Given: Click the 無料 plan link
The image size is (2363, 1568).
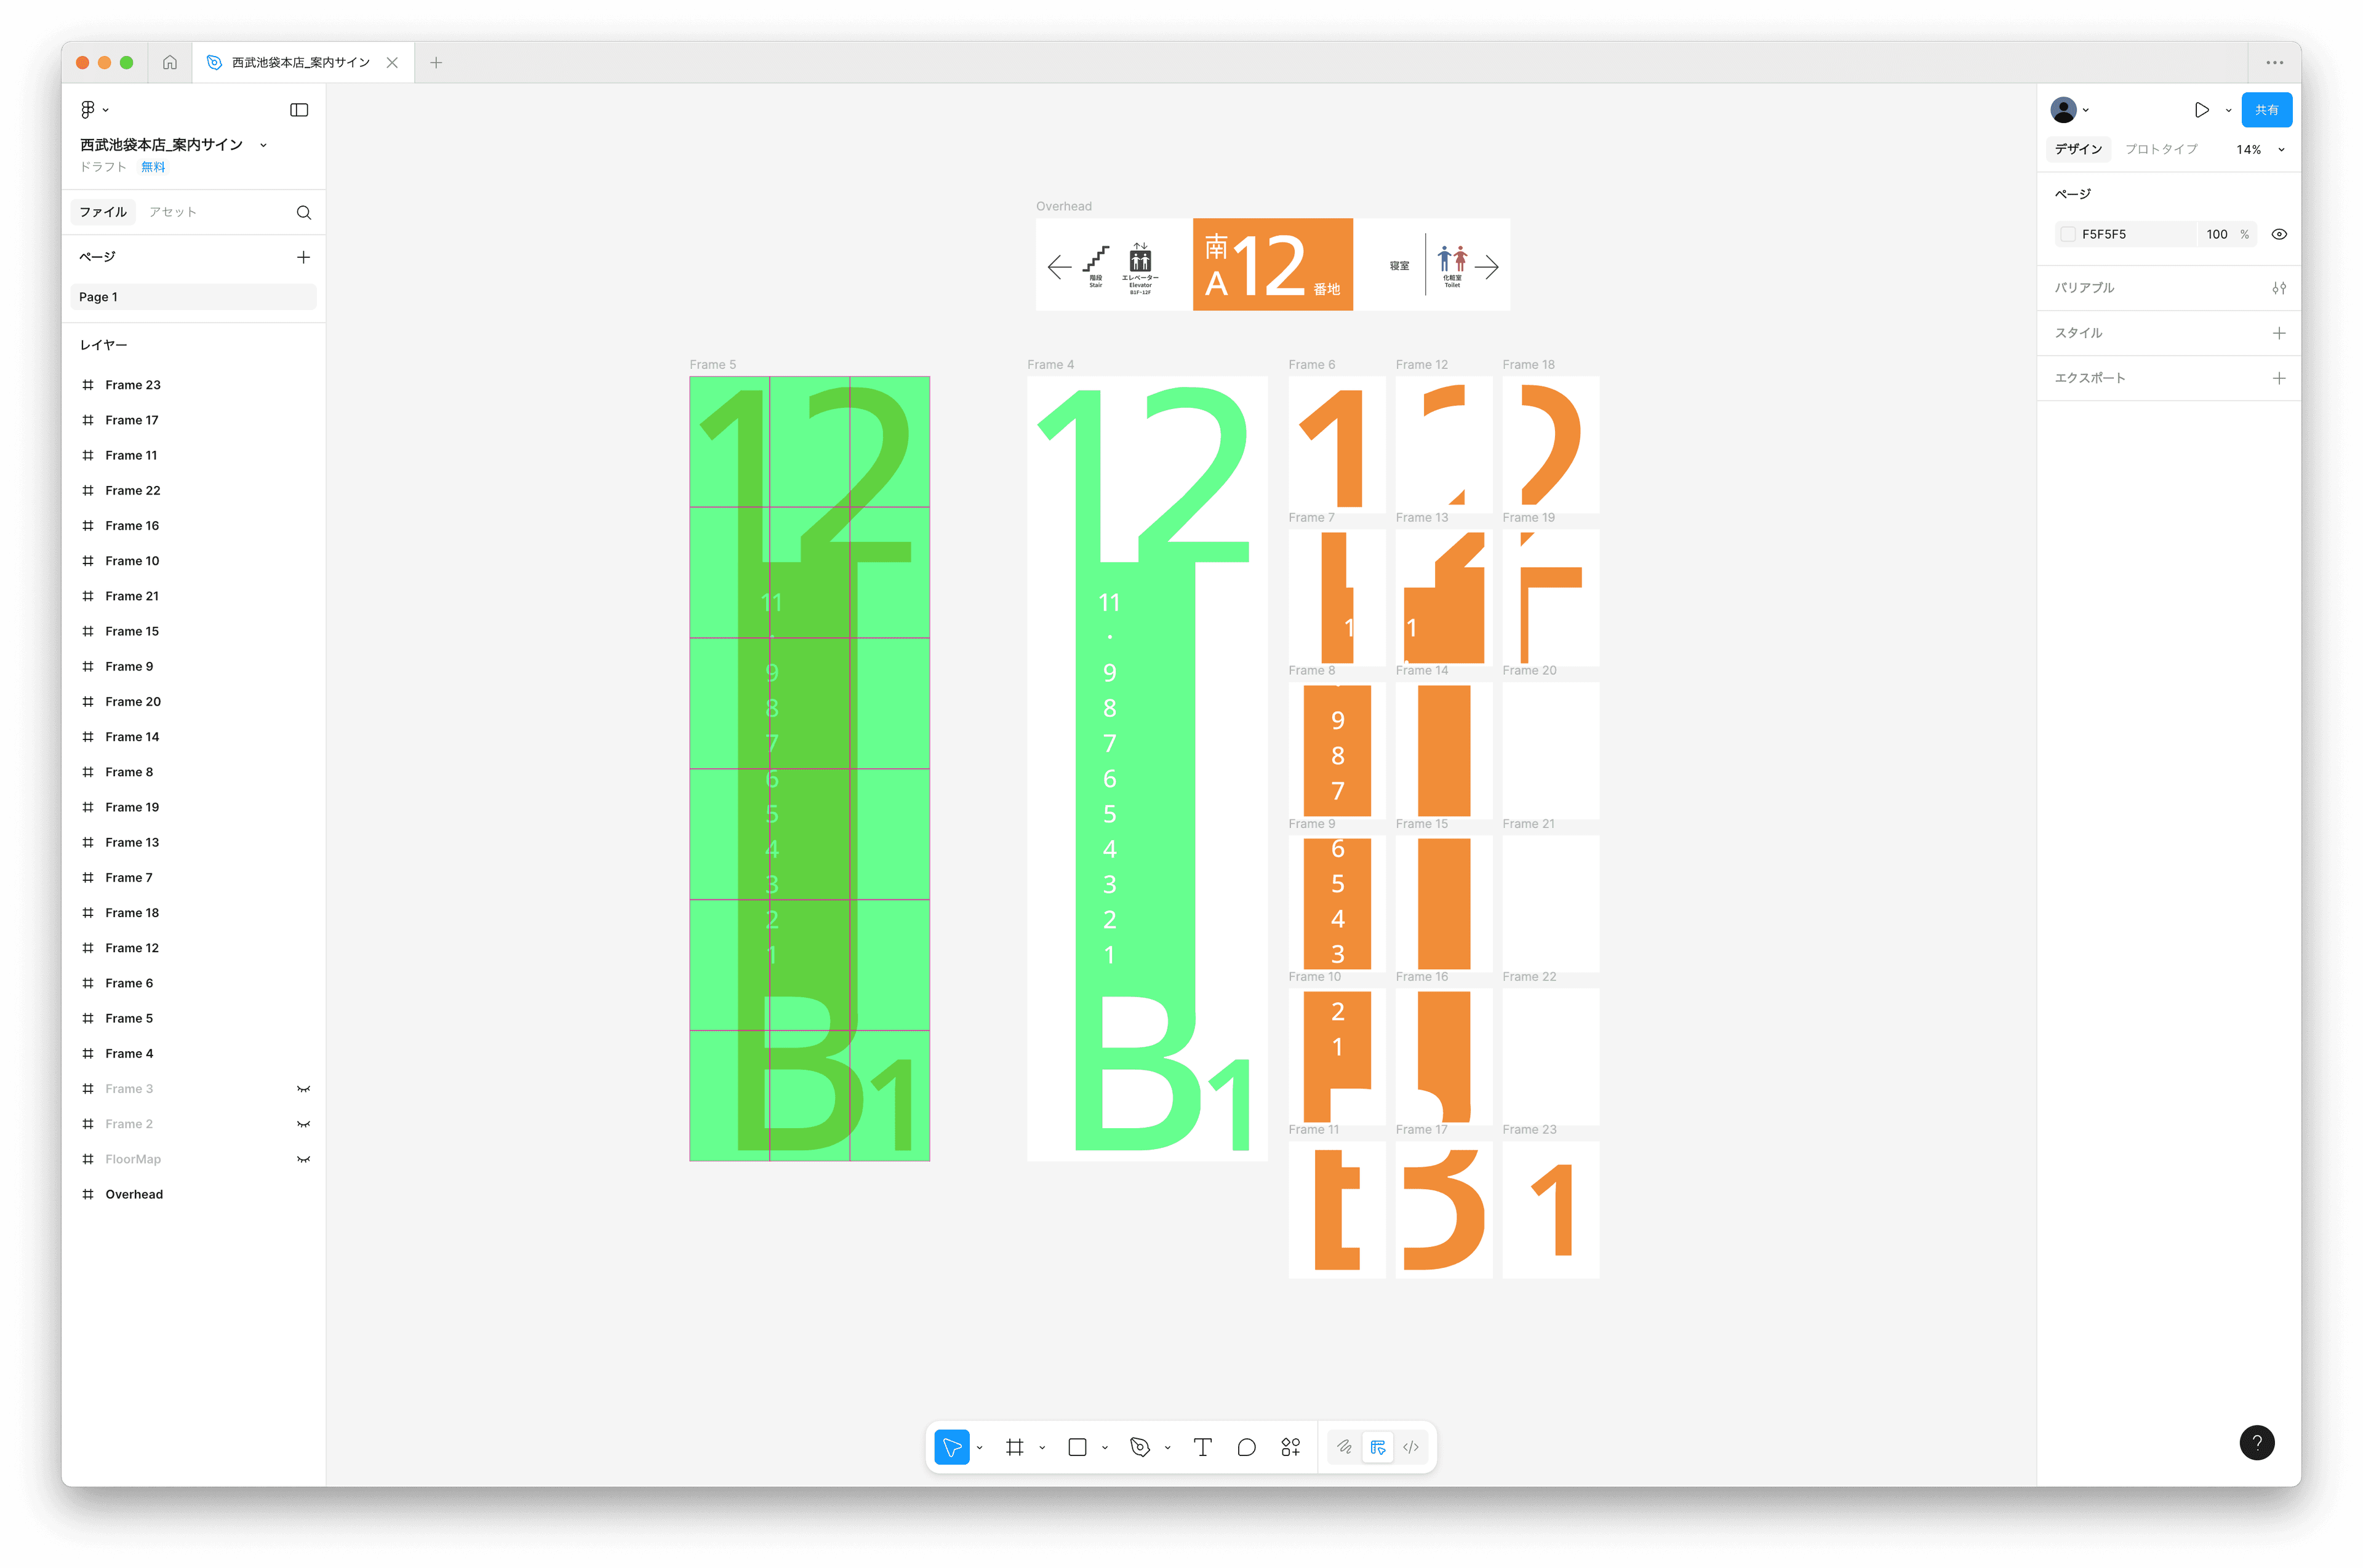Looking at the screenshot, I should point(153,167).
